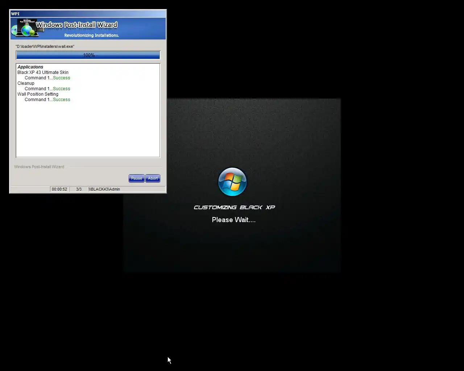This screenshot has width=464, height=371.
Task: Click the elapsed time 00:00:52 in the status bar
Action: click(x=59, y=189)
